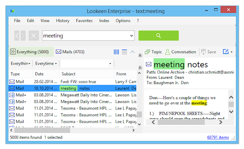The height and width of the screenshot is (149, 244).
Task: Switch to column view layout icon
Action: [x=116, y=52]
